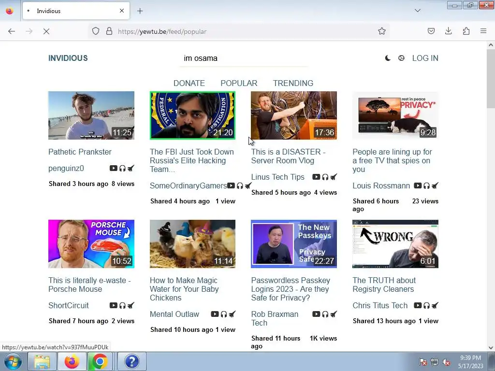Open YouTube icon beside Rob Braxman Tech
The image size is (495, 371).
[316, 314]
